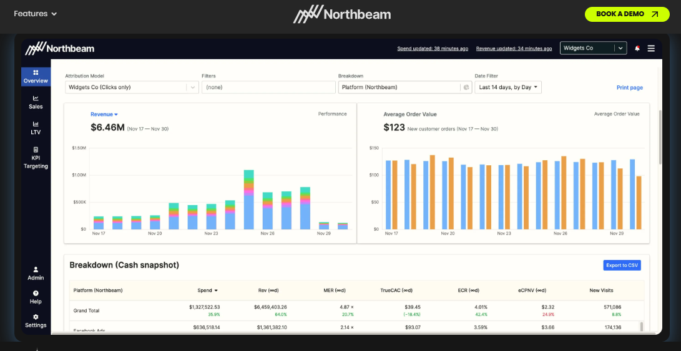Open the Attribution Model dropdown
This screenshot has height=351, width=681.
[x=132, y=87]
